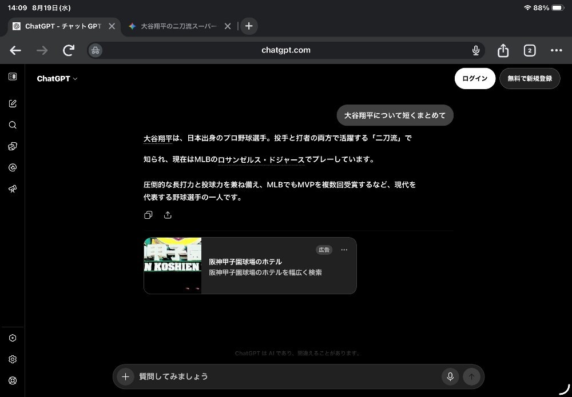
Task: Open the ロサンゼルス・ドジャース link
Action: pos(261,159)
